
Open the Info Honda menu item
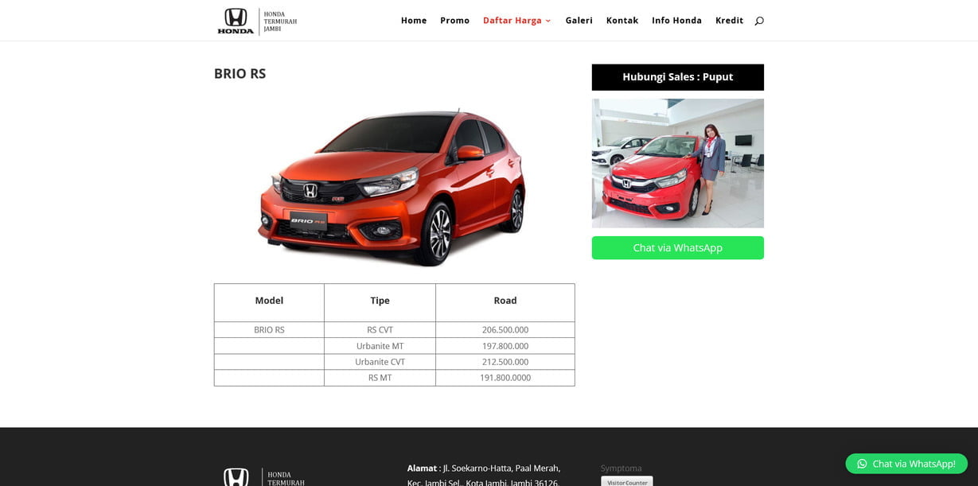(x=676, y=21)
